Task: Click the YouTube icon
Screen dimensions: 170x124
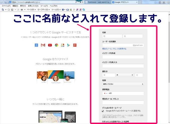Action: 50,45
